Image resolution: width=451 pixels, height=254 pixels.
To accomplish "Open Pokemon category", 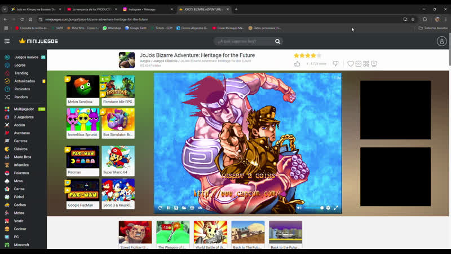I will (21, 173).
